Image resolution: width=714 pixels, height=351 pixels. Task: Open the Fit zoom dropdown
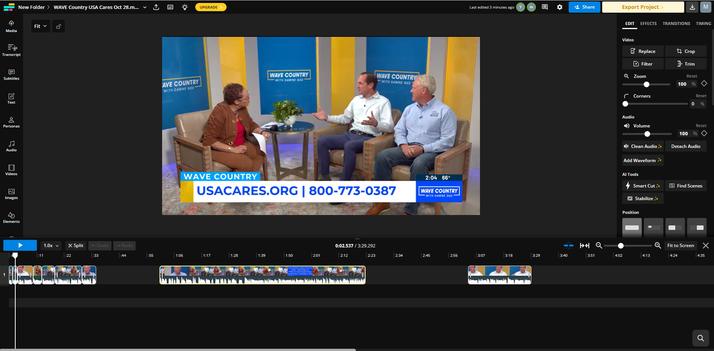41,26
